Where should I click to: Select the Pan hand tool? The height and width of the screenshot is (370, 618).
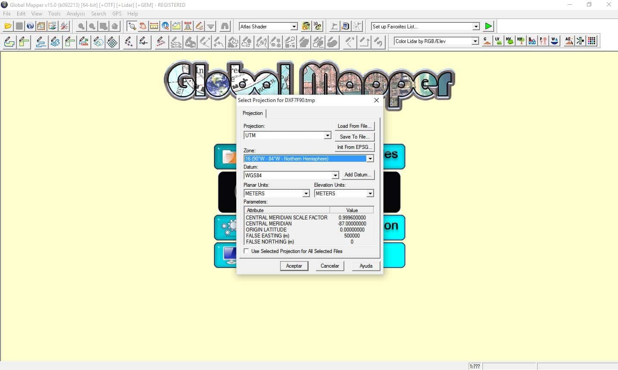point(143,26)
